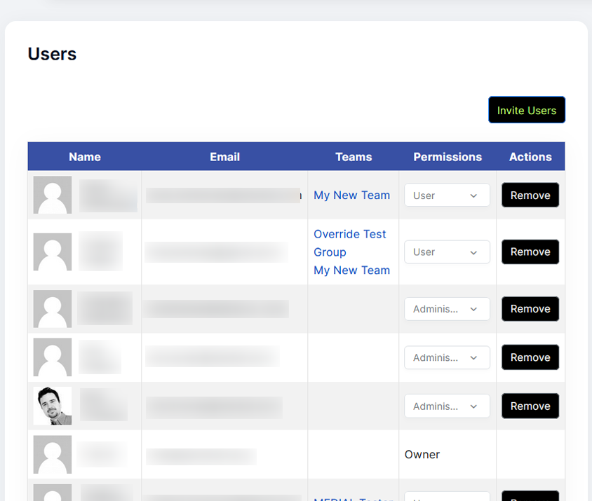Expand permissions dropdown beside the photo avatar user

[446, 406]
